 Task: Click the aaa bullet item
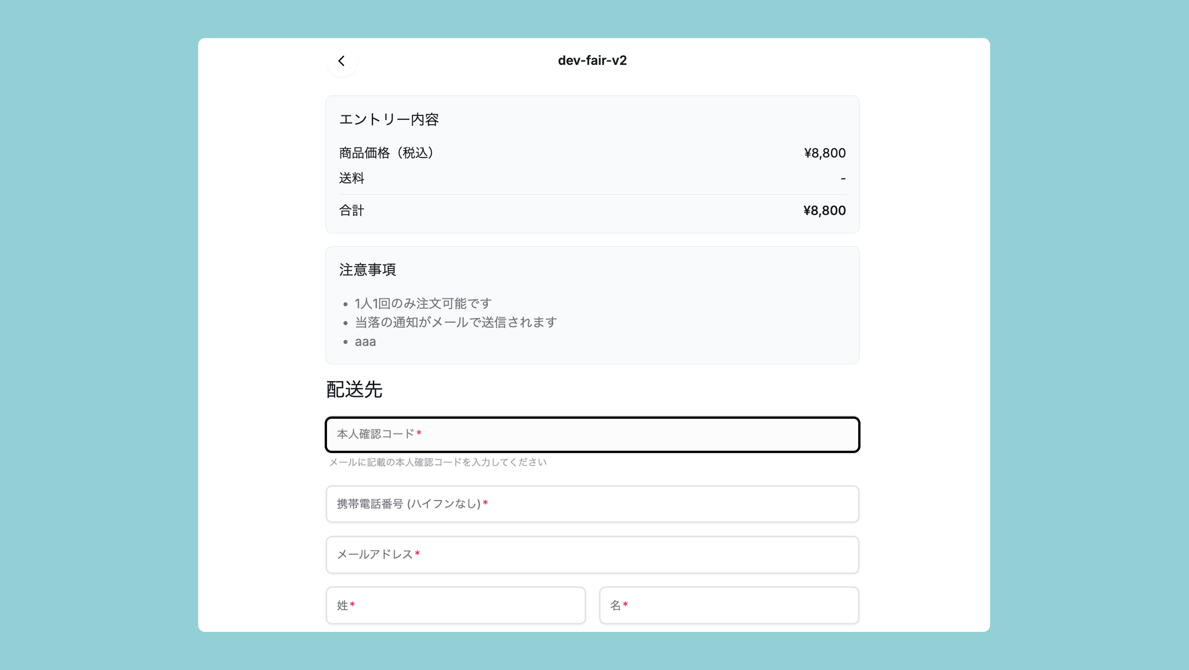[365, 342]
